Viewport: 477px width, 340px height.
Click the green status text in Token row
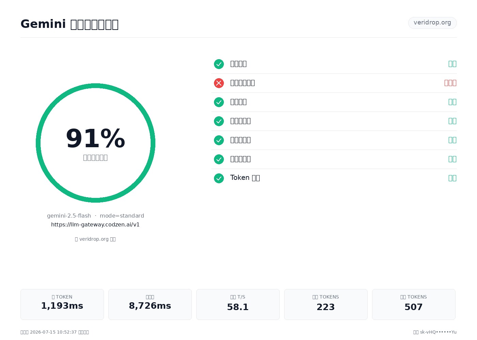coord(452,178)
